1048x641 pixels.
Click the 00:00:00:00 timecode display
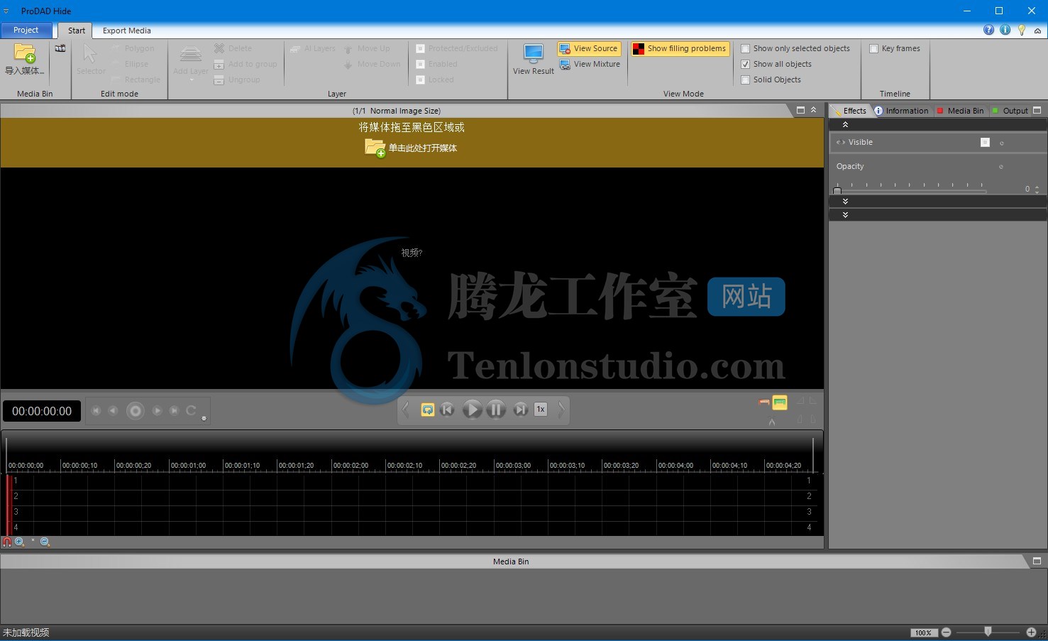tap(42, 411)
